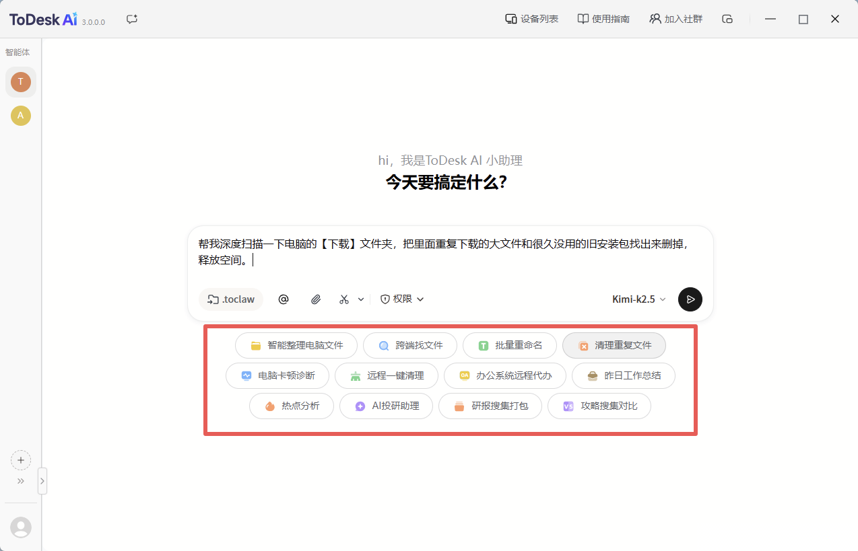Maximize the ToDesk AI window
The image size is (858, 551).
pos(803,19)
